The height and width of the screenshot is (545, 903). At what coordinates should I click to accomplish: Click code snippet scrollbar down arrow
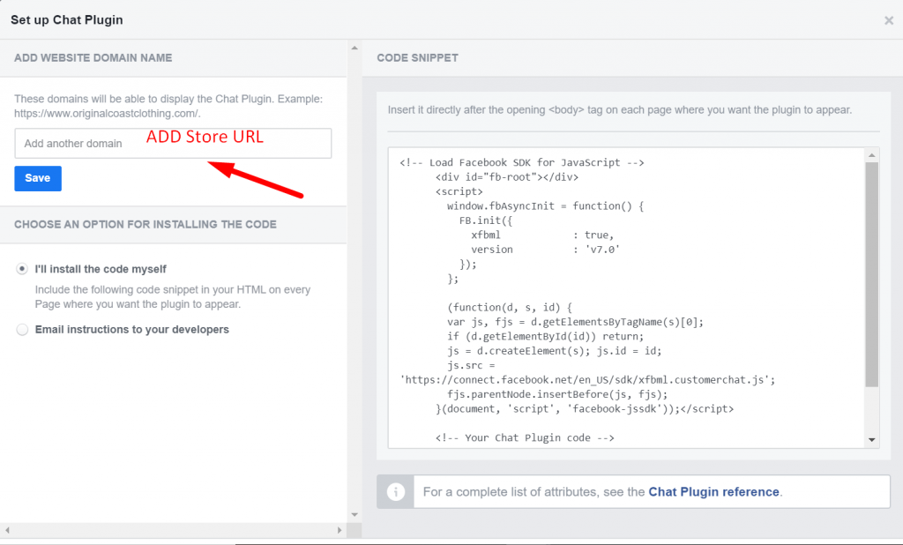[x=871, y=440]
